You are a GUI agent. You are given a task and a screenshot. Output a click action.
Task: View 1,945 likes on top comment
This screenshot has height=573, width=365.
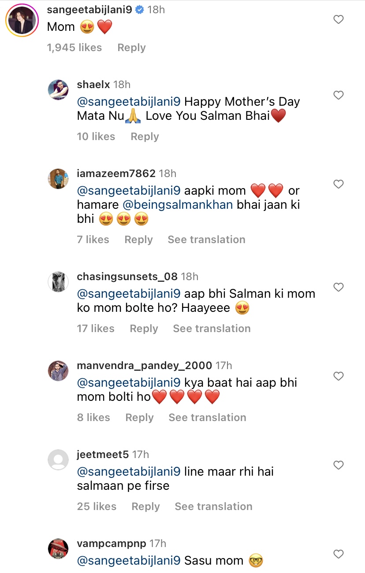[74, 48]
